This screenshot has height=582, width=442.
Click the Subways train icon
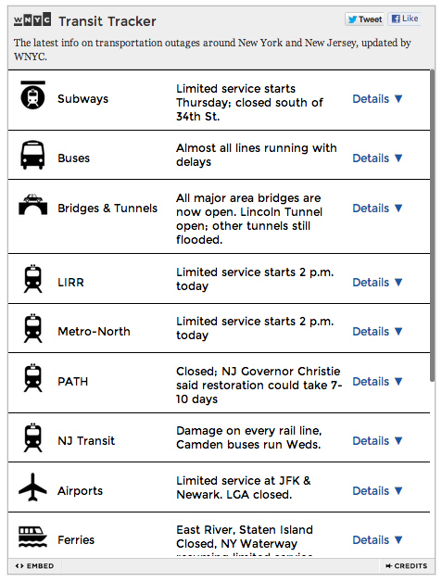(x=32, y=95)
